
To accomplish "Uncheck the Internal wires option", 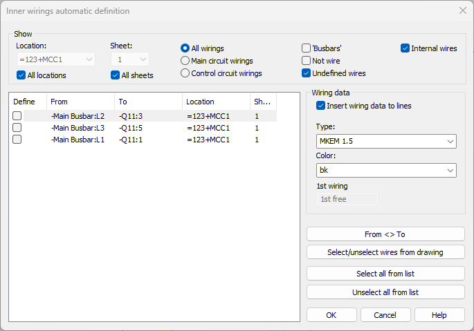I will coord(405,48).
